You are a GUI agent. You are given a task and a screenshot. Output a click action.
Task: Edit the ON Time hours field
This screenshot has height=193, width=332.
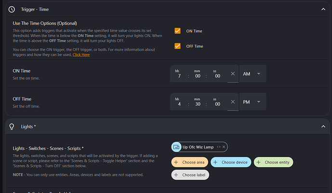(x=179, y=76)
